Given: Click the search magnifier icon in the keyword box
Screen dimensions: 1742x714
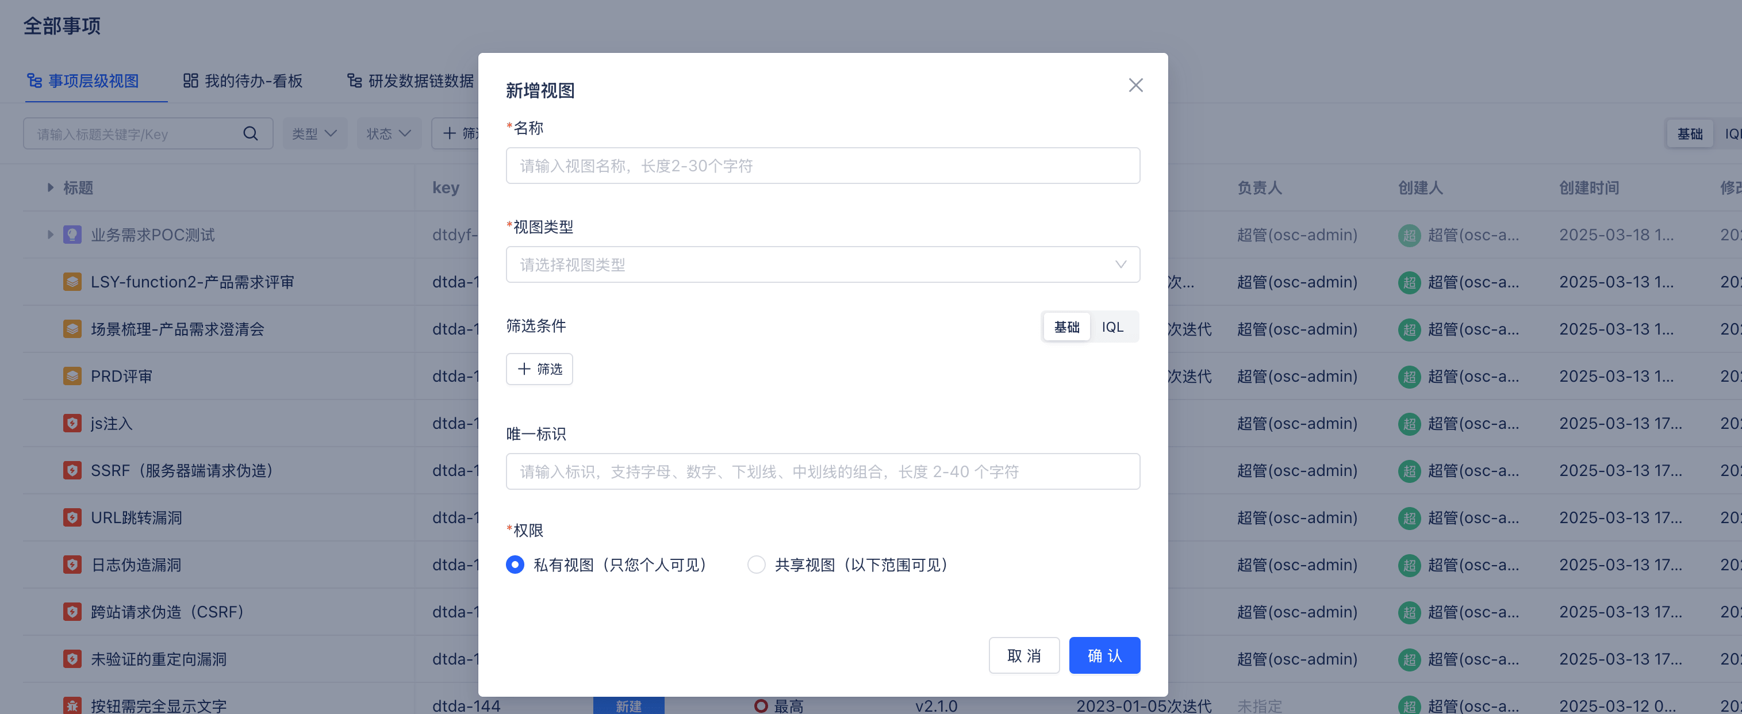Looking at the screenshot, I should coord(250,134).
